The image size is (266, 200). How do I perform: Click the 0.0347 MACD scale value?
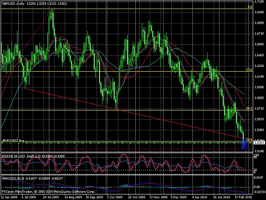coord(259,177)
